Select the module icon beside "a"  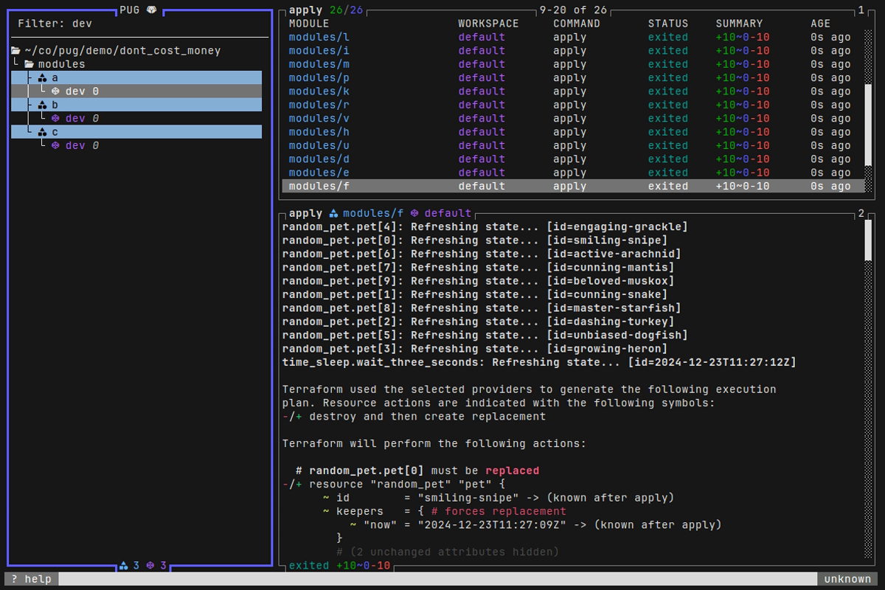tap(42, 77)
